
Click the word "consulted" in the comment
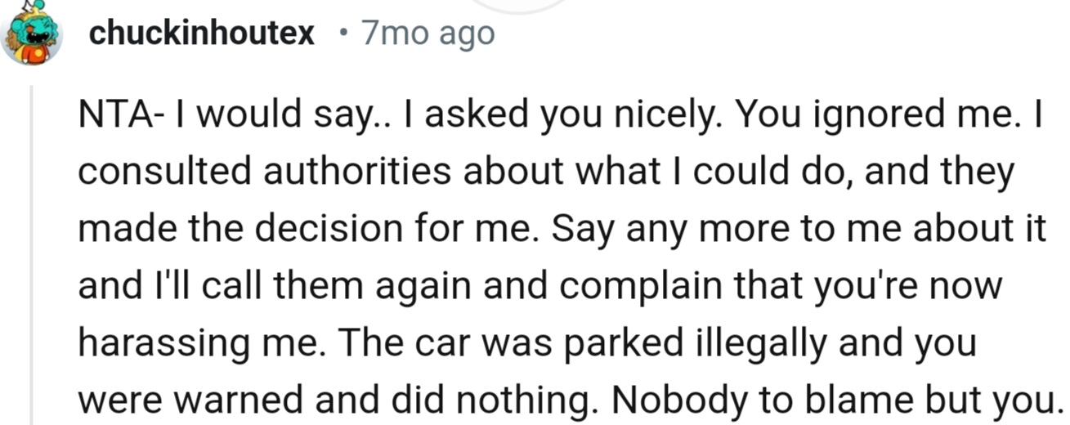pos(151,172)
